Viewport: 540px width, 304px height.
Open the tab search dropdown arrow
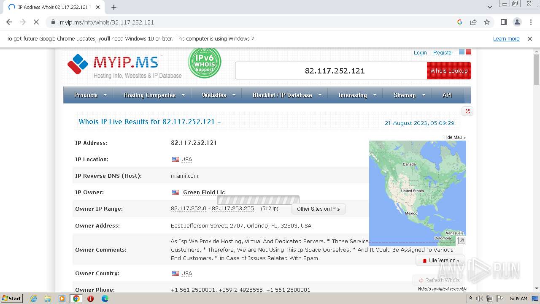[489, 7]
